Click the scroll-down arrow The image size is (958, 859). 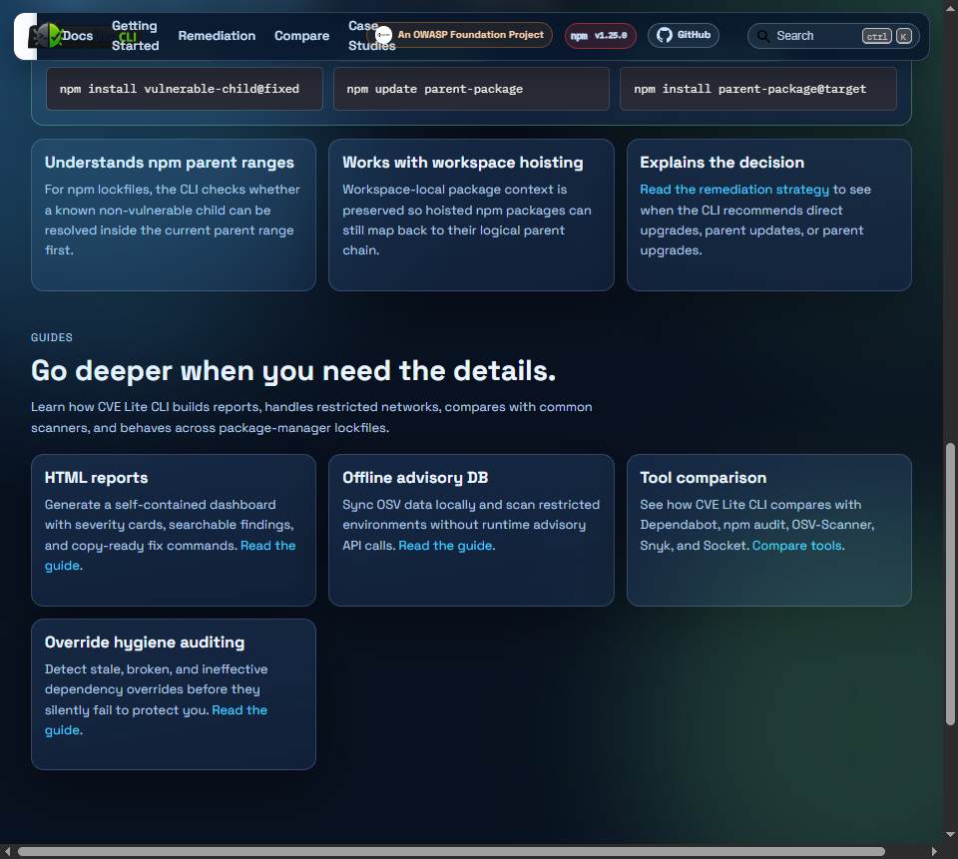click(950, 835)
